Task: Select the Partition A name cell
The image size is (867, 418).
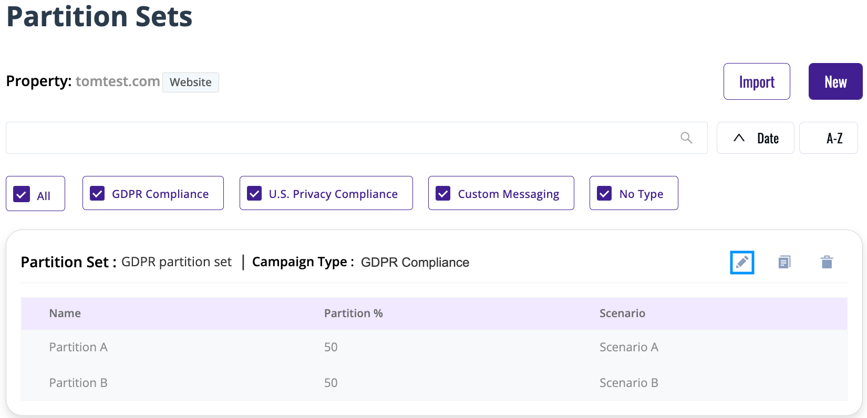Action: 78,347
